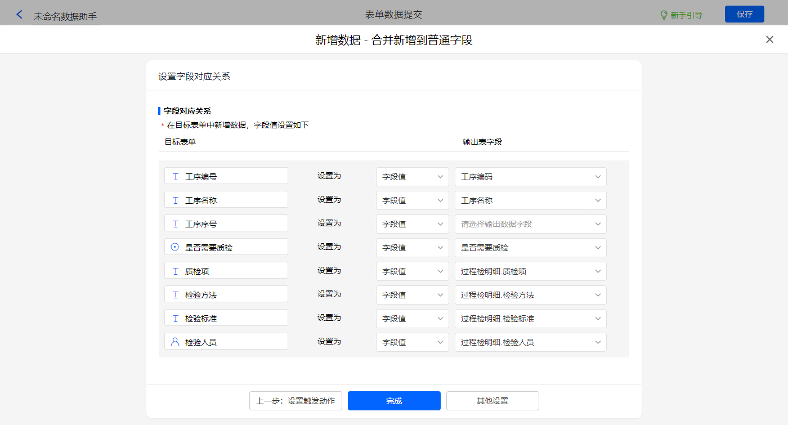Click radio type icon beside 是否需要质检
Screen dimensions: 788x425
point(176,247)
